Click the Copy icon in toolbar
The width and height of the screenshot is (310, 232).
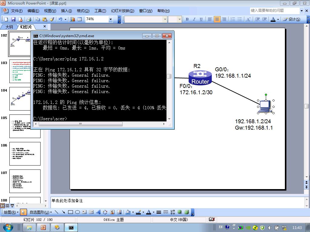[38, 19]
